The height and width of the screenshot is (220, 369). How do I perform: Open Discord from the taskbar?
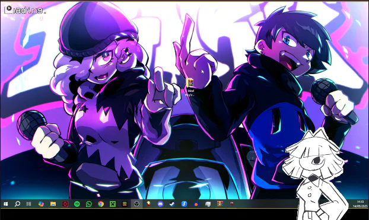(x=160, y=204)
